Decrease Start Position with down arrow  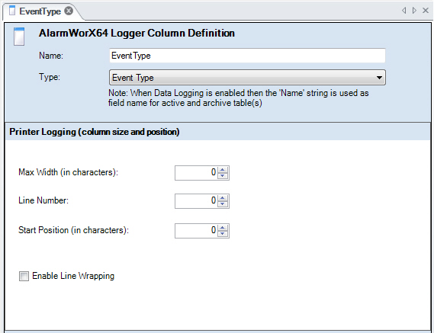tap(223, 234)
